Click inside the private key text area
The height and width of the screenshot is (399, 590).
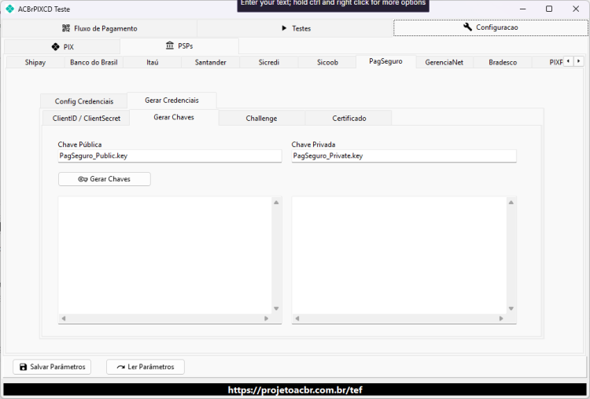(399, 255)
